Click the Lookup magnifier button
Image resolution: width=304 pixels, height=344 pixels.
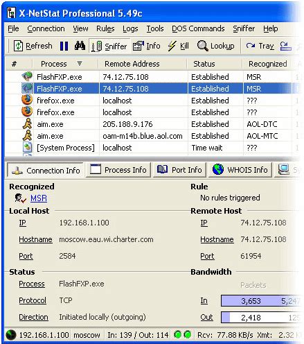[216, 46]
